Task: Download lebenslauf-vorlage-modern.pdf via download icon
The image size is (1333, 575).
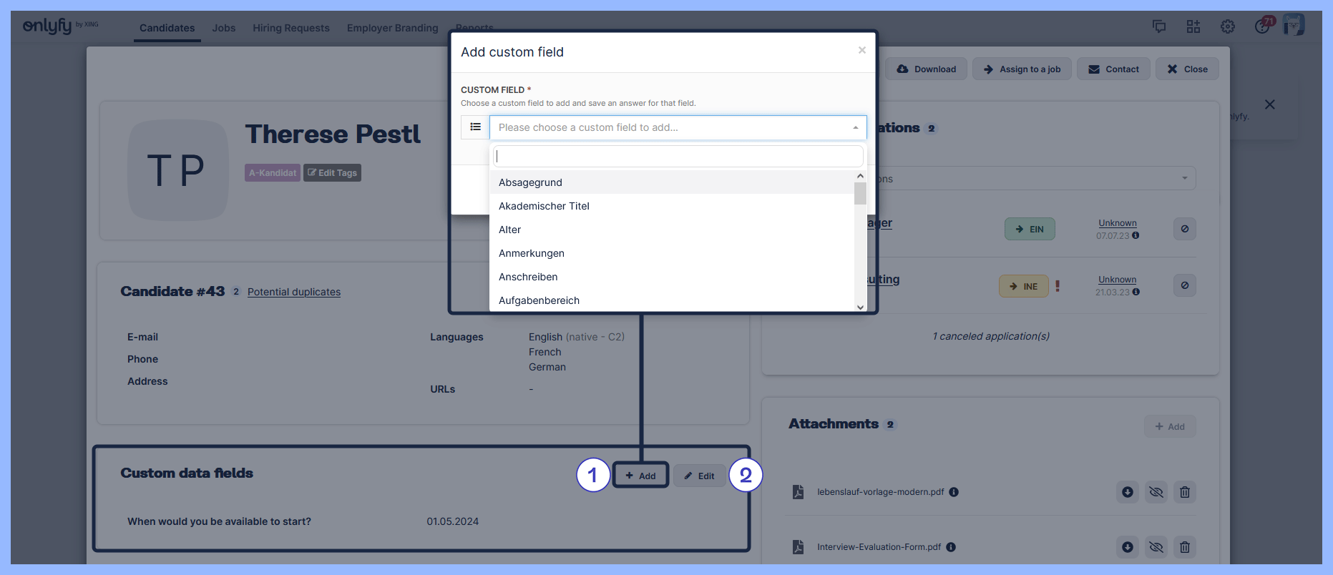Action: pyautogui.click(x=1128, y=492)
